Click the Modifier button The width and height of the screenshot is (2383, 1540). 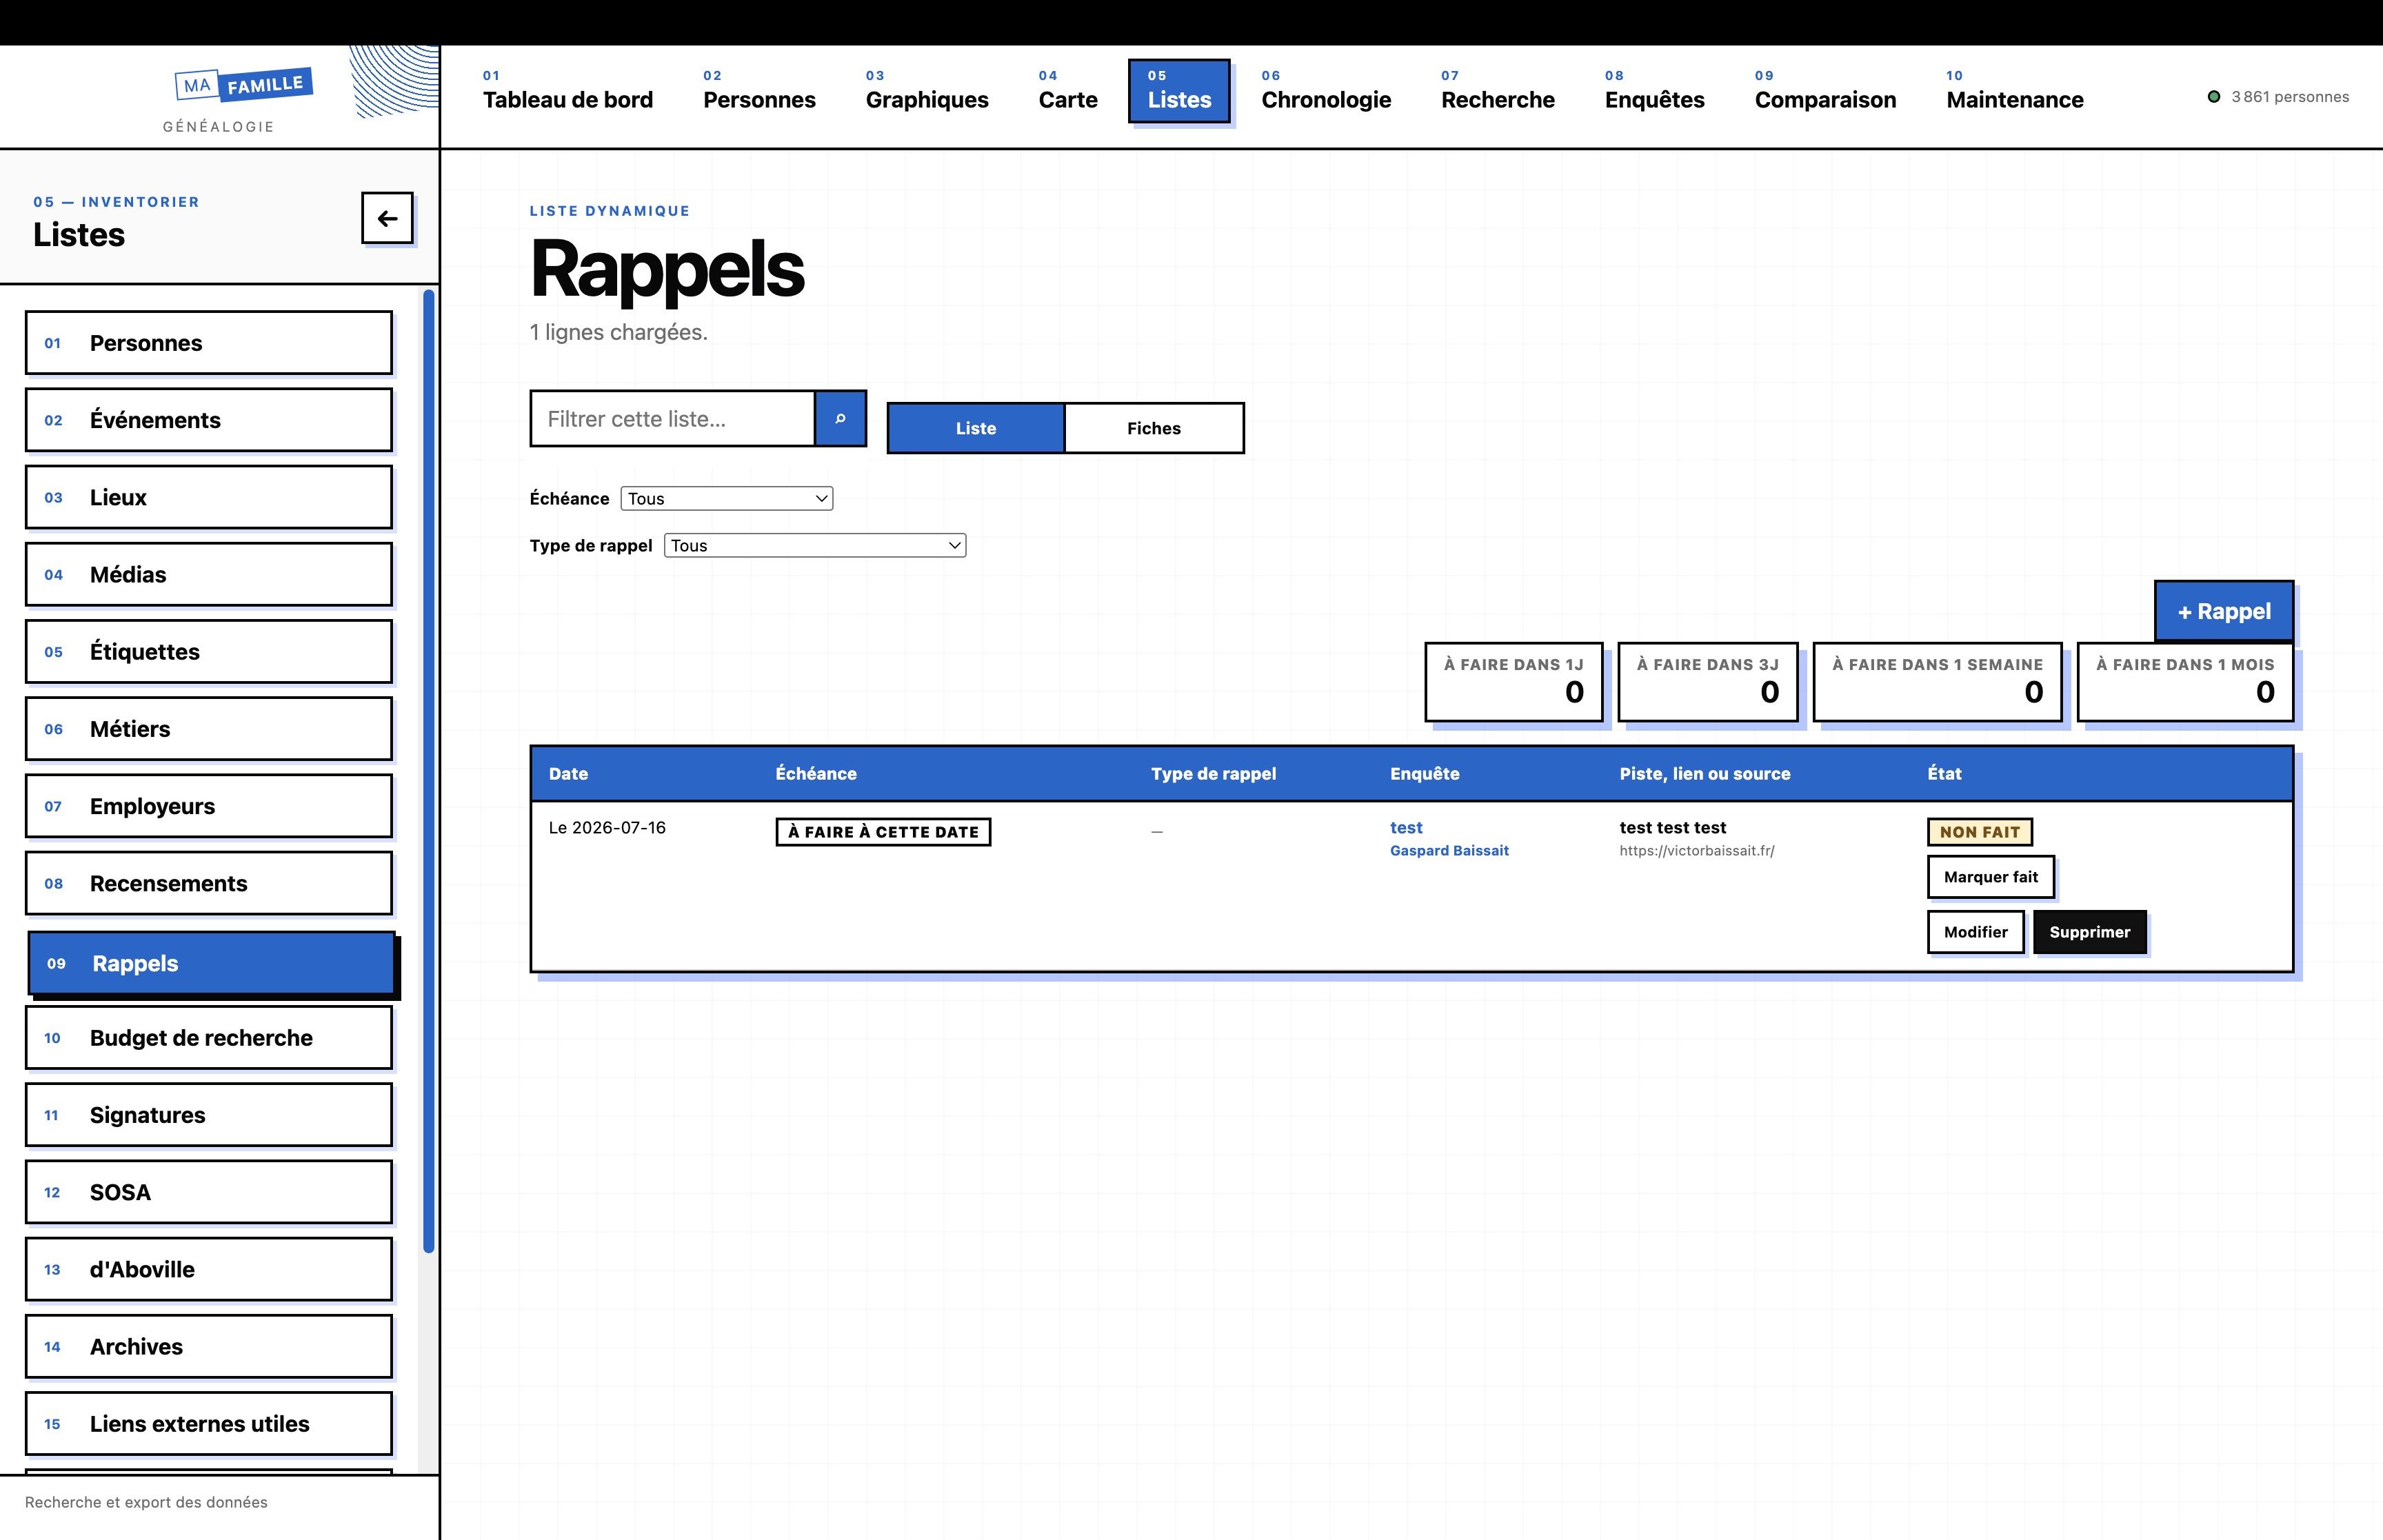1975,932
